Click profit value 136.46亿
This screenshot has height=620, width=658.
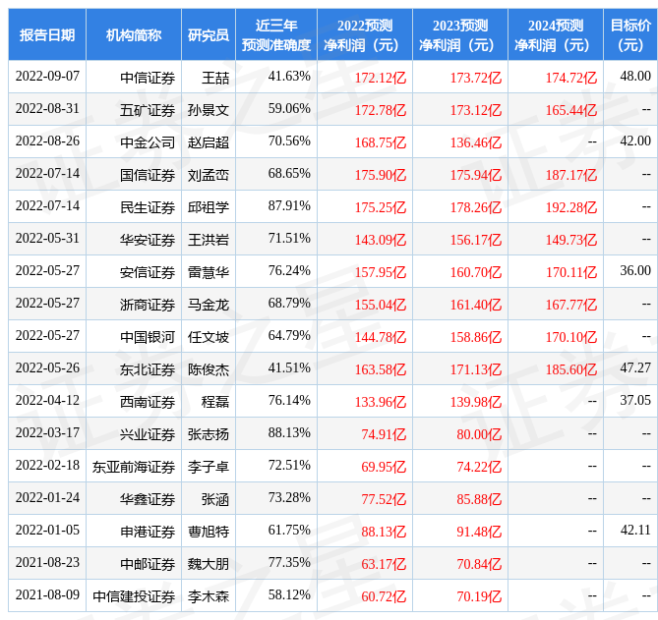pyautogui.click(x=476, y=142)
